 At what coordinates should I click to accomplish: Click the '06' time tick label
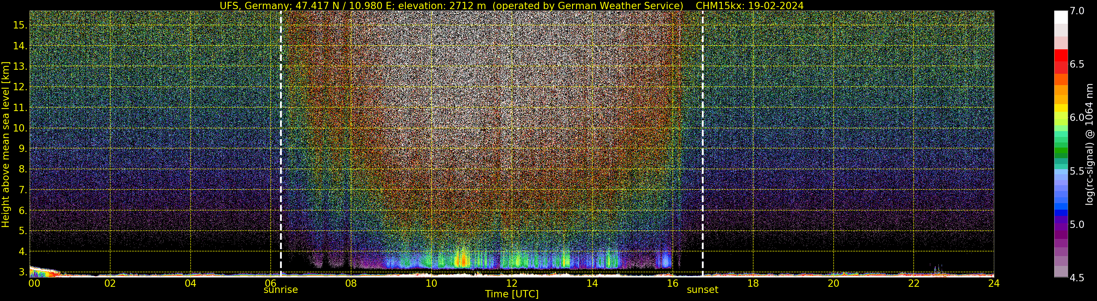[x=271, y=283]
